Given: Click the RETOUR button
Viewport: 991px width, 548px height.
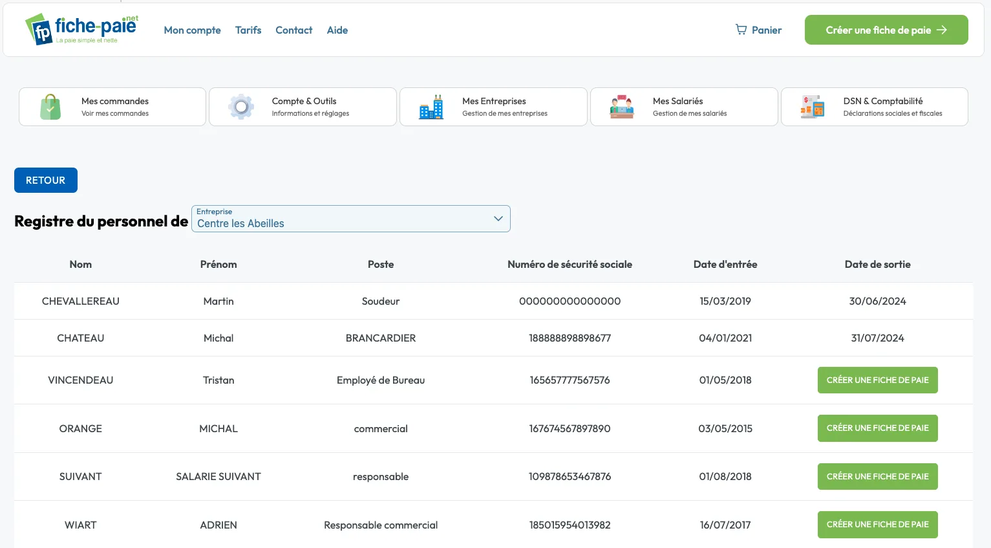Looking at the screenshot, I should pyautogui.click(x=46, y=180).
